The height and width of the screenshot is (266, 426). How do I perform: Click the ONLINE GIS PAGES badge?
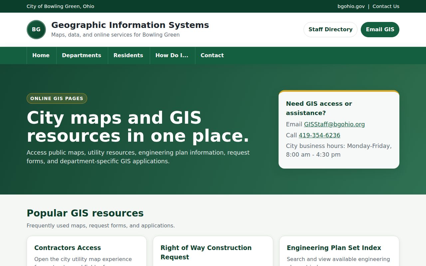57,98
